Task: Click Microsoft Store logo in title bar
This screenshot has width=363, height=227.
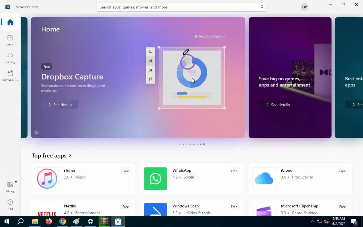Action: point(8,7)
